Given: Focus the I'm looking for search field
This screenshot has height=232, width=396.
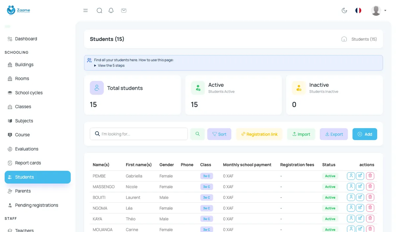Looking at the screenshot, I should (139, 134).
